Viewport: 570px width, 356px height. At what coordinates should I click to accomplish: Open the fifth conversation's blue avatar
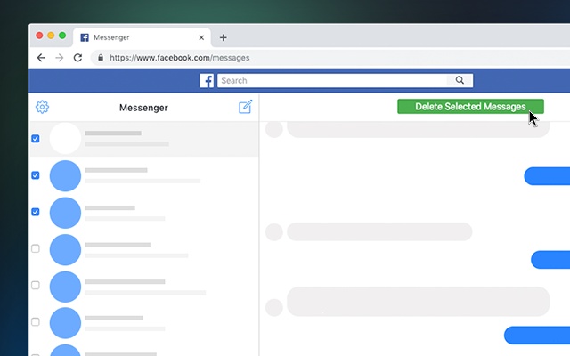click(65, 287)
